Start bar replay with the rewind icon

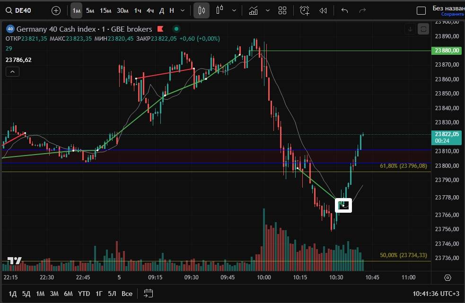tap(323, 10)
